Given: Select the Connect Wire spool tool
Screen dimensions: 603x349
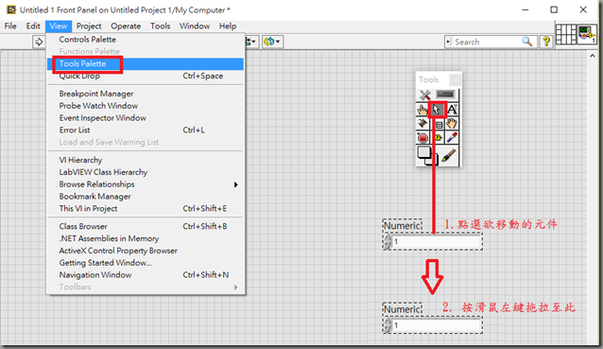Looking at the screenshot, I should pyautogui.click(x=422, y=124).
